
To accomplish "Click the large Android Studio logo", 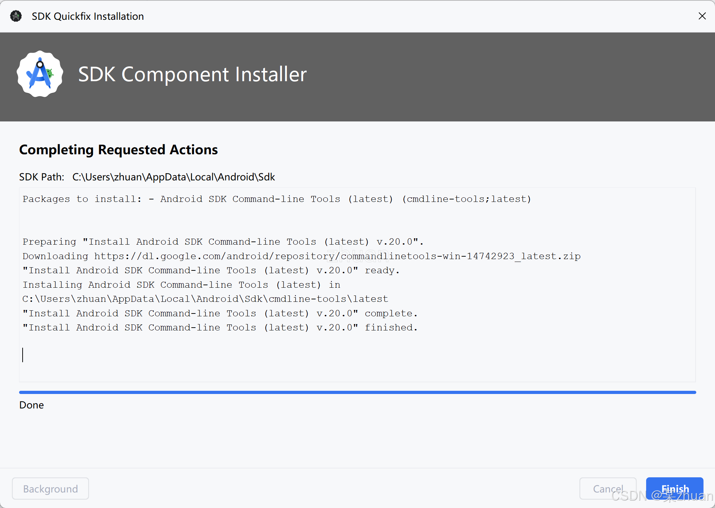I will coord(40,74).
